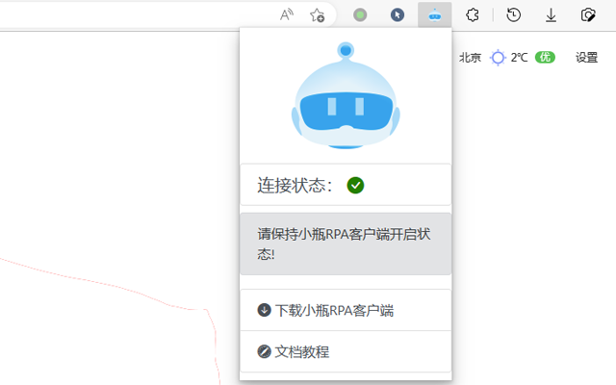Click the 北京 city label

coord(470,58)
